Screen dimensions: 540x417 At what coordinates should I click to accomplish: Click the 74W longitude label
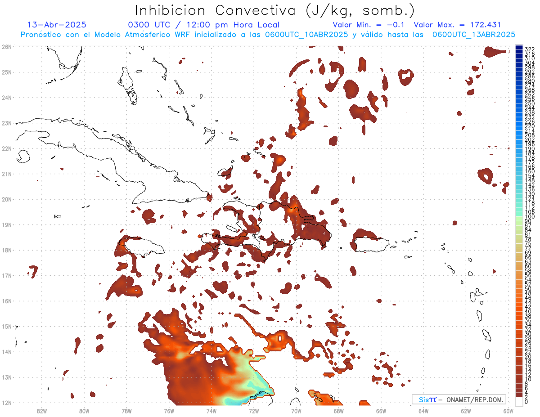coord(211,410)
